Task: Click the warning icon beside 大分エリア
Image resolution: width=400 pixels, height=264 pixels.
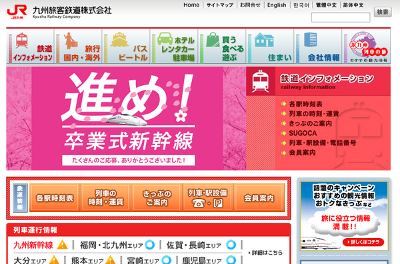Action: click(54, 260)
